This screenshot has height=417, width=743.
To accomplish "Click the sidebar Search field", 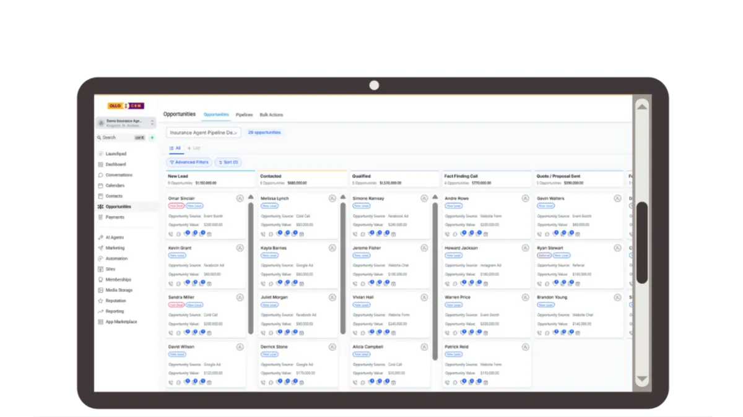I will coord(120,137).
